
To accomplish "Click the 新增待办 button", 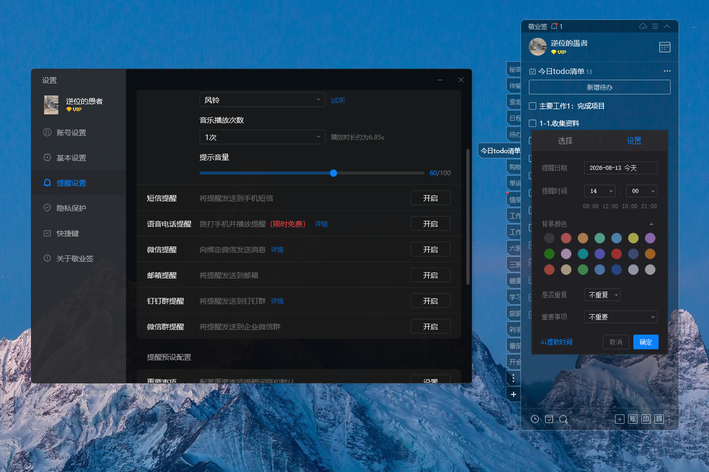I will point(600,87).
